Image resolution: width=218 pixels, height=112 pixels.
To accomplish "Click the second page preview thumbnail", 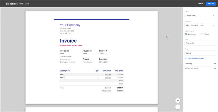I will click(x=91, y=110).
